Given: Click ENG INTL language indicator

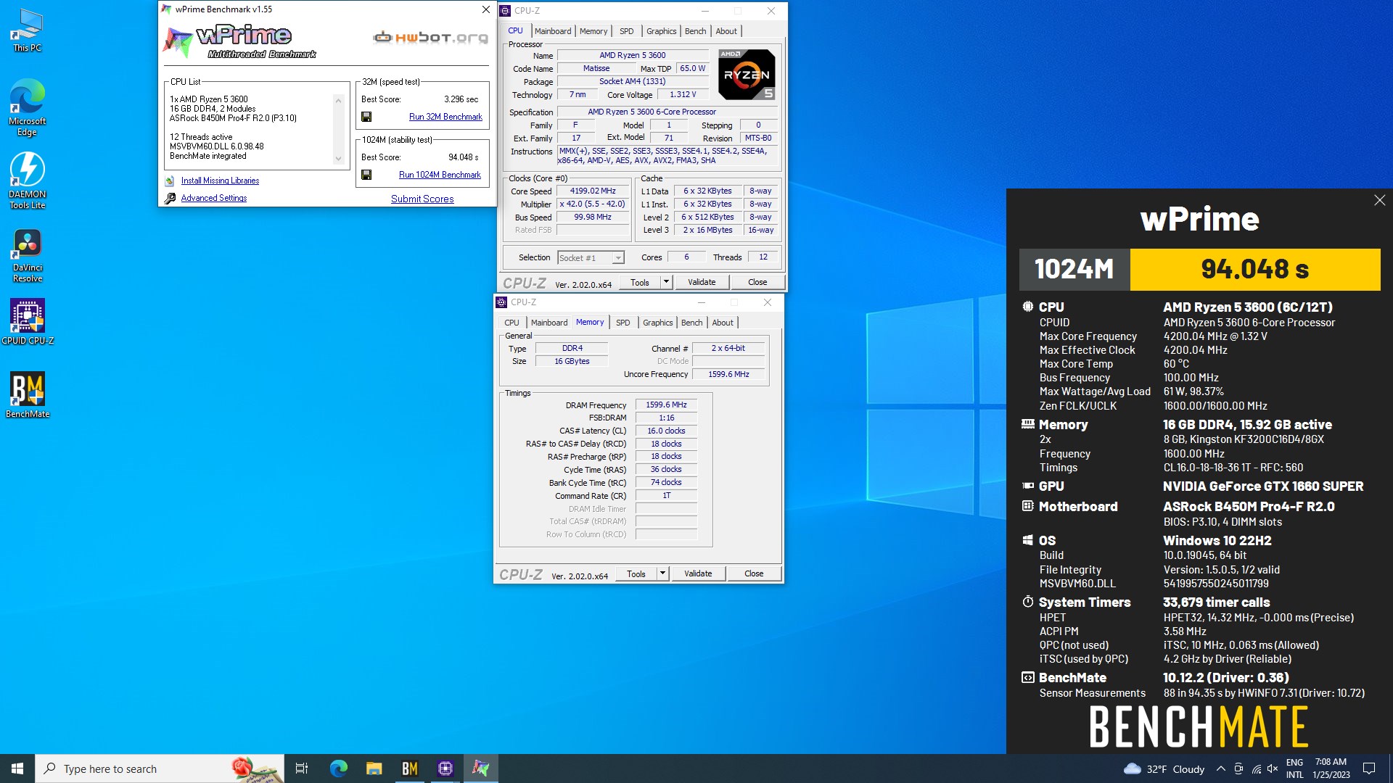Looking at the screenshot, I should (x=1295, y=768).
